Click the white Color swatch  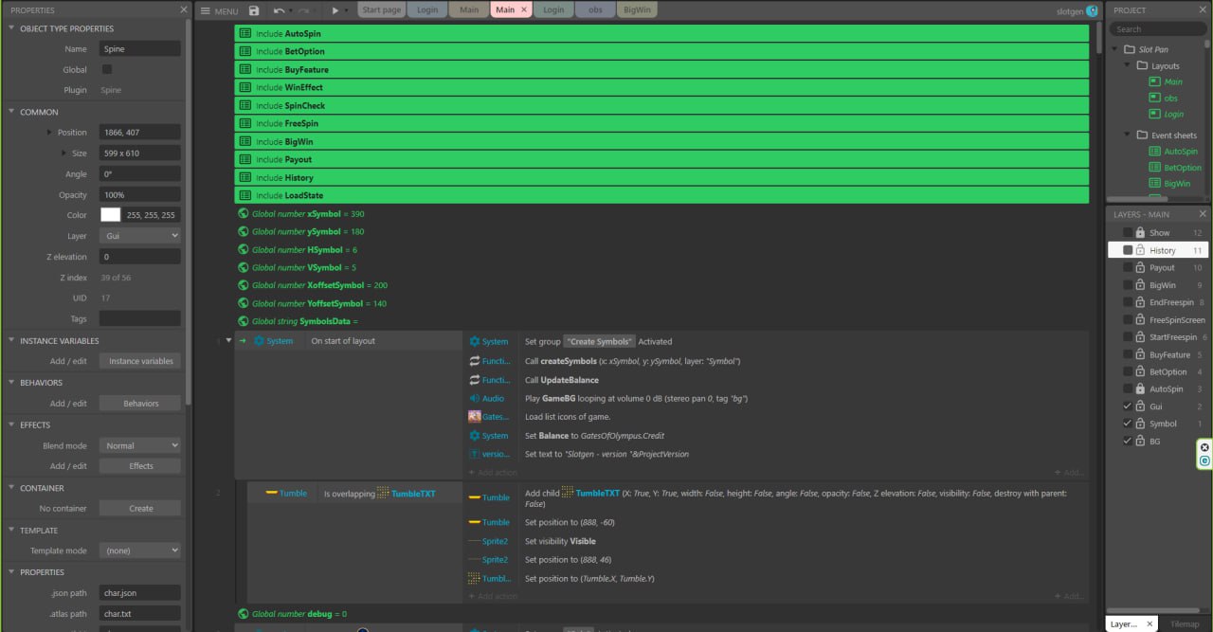[x=111, y=215]
